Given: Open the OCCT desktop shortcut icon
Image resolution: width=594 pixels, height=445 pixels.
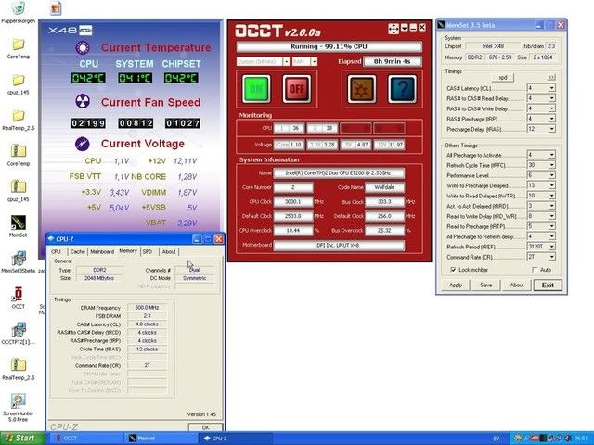Looking at the screenshot, I should [x=18, y=295].
